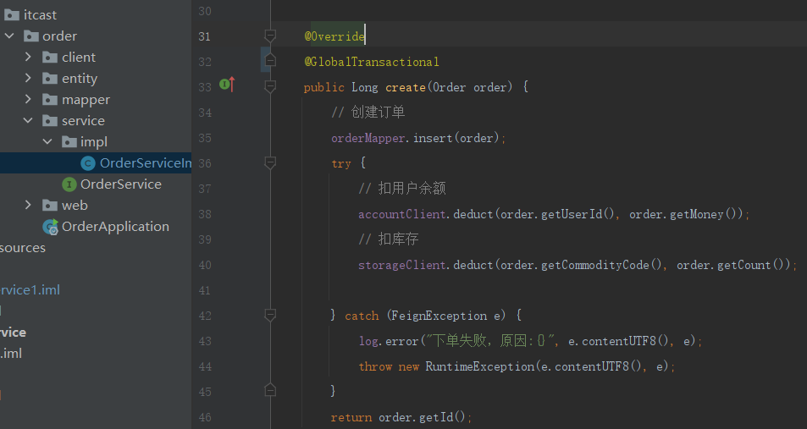Select the client package label
This screenshot has height=429, width=807.
point(79,57)
